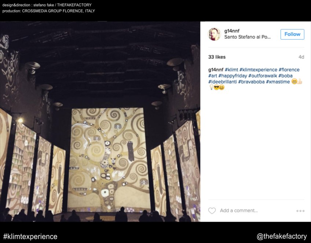Open the #bravaboba hashtag
Image resolution: width=311 pixels, height=243 pixels.
[x=251, y=81]
